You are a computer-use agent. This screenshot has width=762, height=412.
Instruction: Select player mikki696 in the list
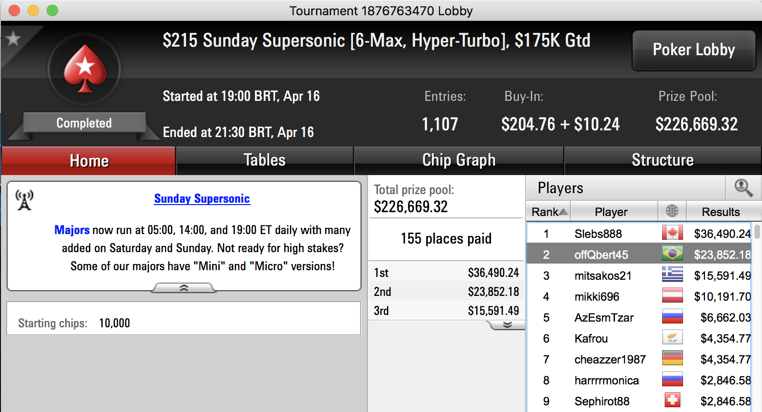tap(596, 296)
